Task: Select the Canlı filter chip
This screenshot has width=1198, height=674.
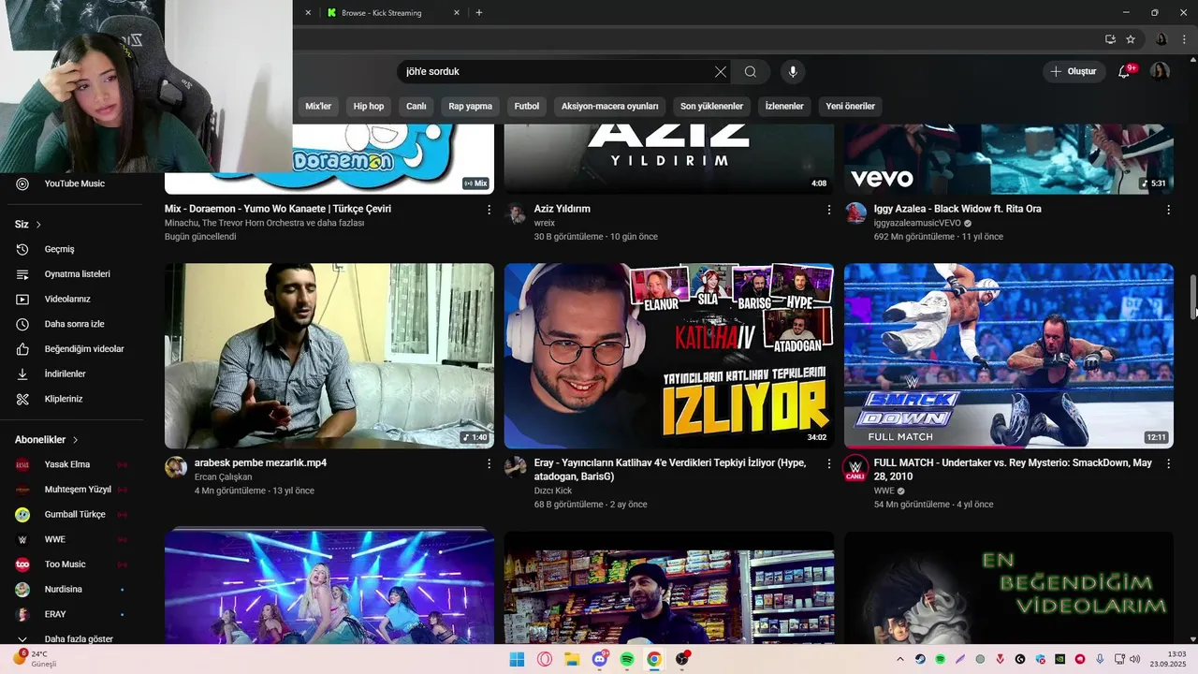Action: click(x=416, y=106)
